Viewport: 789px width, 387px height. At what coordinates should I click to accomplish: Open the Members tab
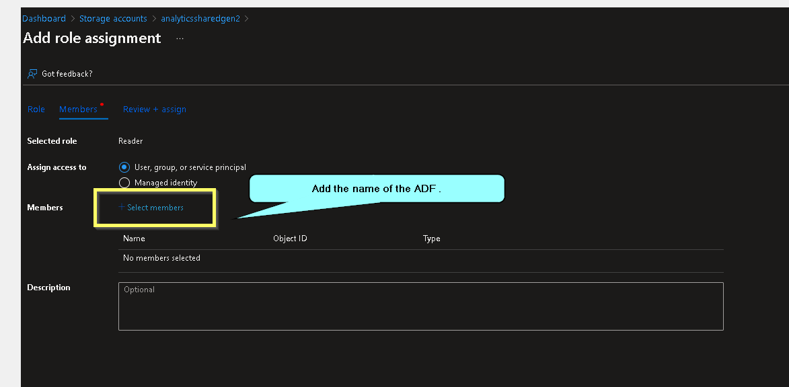click(x=79, y=109)
